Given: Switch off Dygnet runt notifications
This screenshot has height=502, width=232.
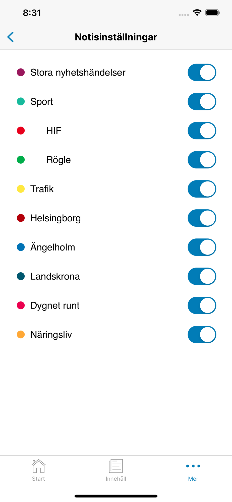Looking at the screenshot, I should pyautogui.click(x=202, y=305).
